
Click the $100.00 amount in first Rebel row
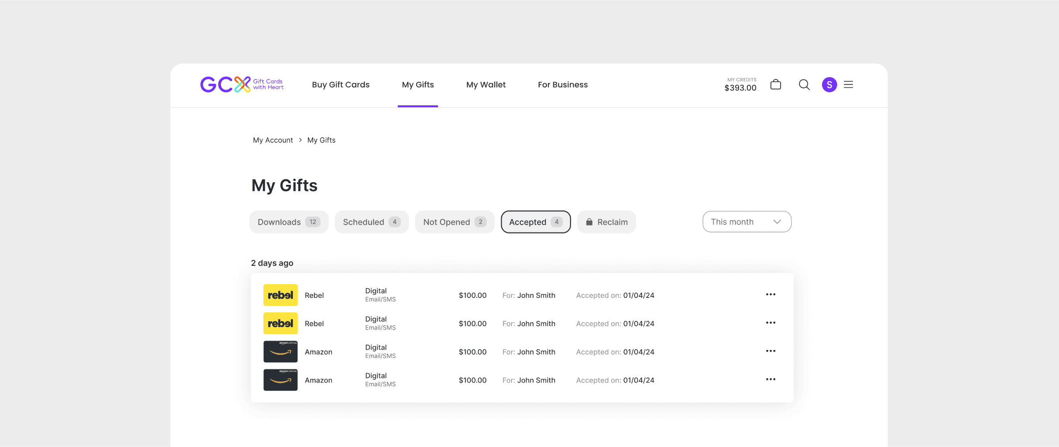[x=473, y=295]
